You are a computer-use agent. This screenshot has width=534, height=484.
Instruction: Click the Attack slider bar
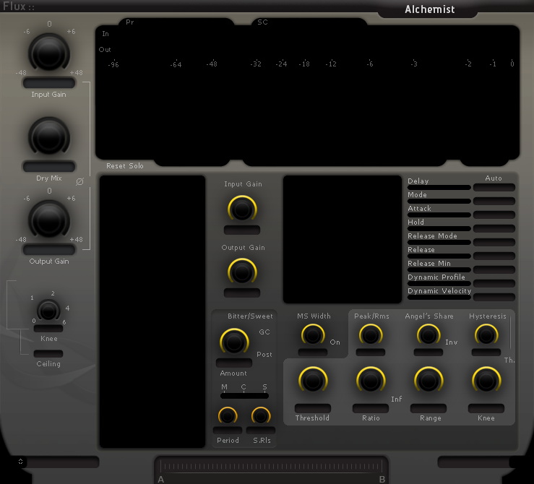click(x=439, y=215)
